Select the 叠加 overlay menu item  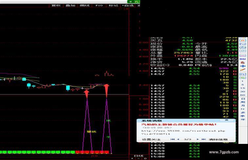pyautogui.click(x=70, y=6)
